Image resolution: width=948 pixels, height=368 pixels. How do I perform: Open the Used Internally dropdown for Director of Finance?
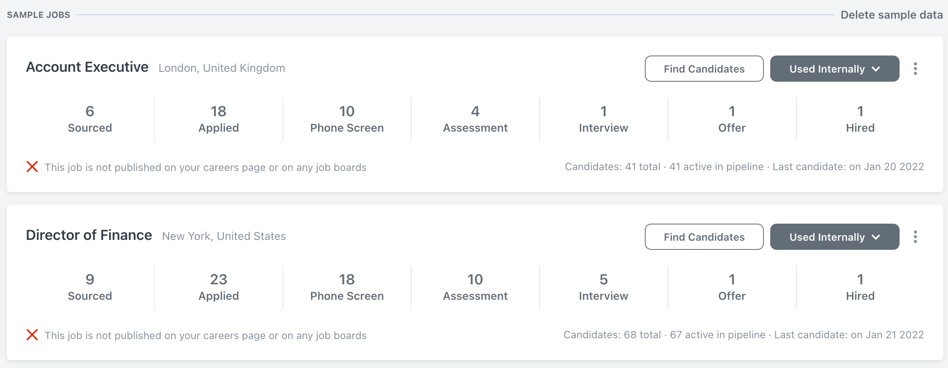835,237
